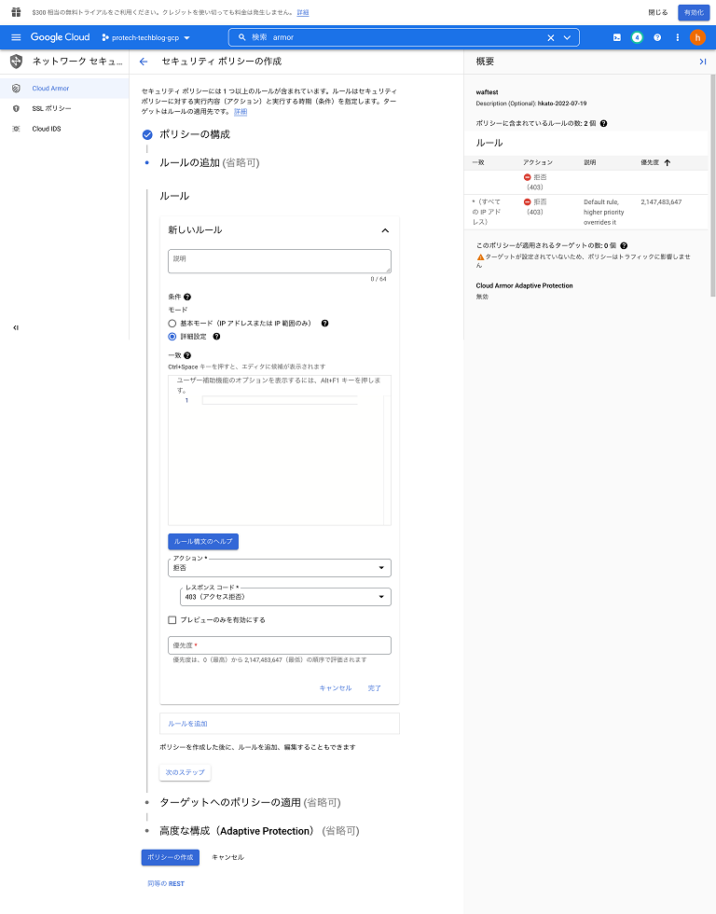This screenshot has width=716, height=914.
Task: Select the basic mode radio button
Action: pos(172,323)
